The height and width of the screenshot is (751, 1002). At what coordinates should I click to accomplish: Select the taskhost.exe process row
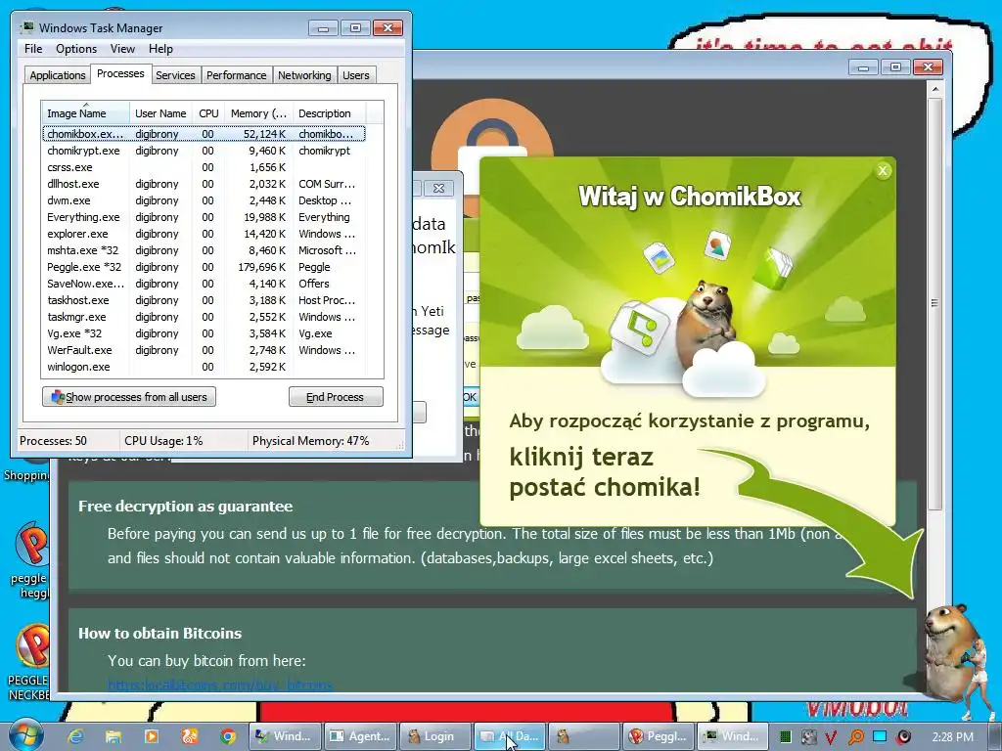point(204,300)
